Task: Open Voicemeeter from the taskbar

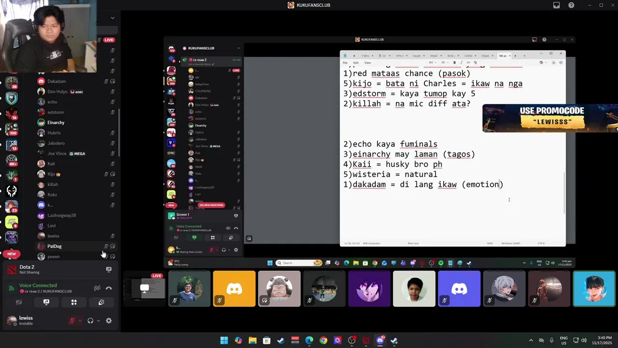Action: (x=295, y=340)
